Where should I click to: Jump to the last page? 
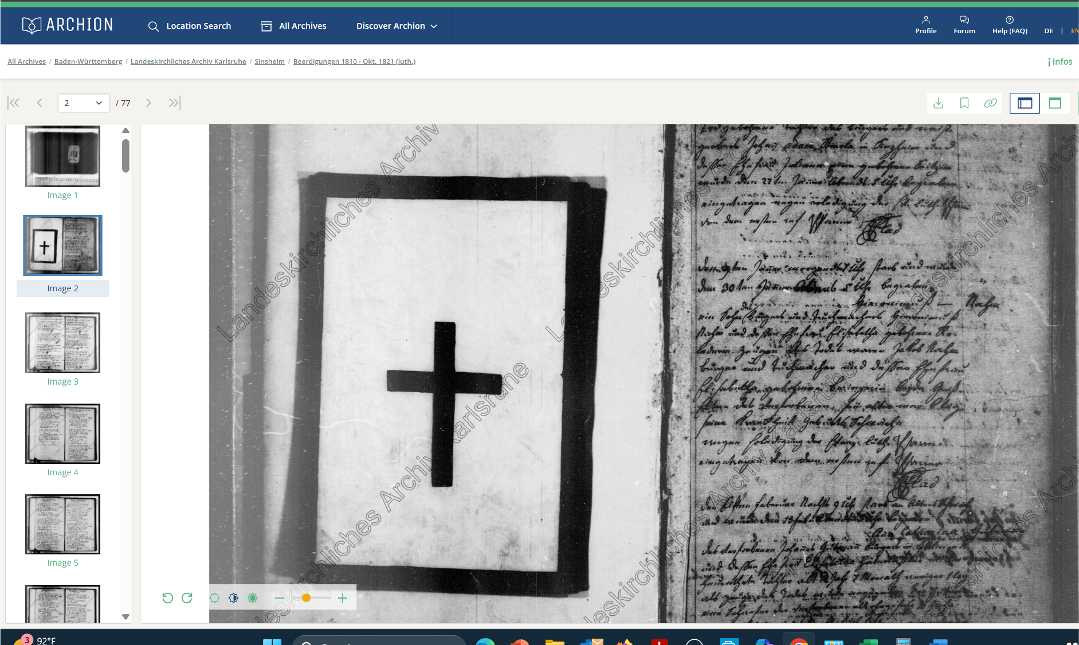[174, 103]
